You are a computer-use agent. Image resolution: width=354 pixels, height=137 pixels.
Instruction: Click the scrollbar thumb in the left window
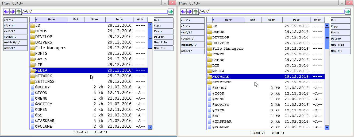point(150,38)
